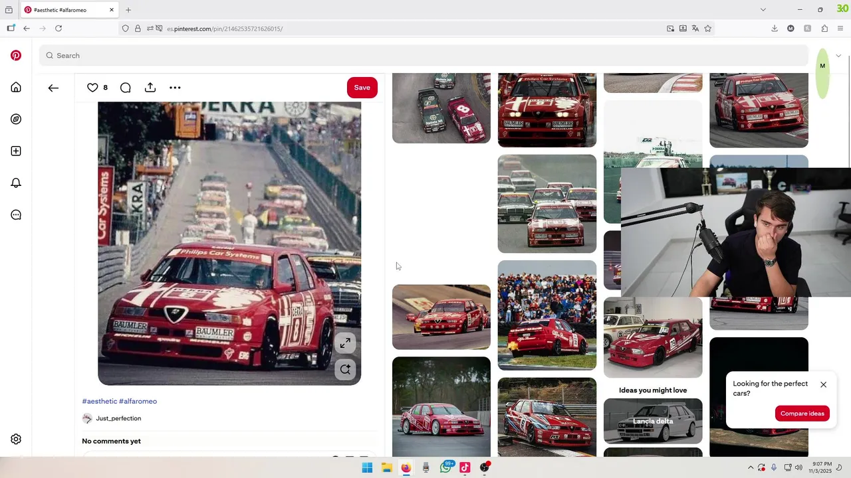Select the #aesthetic #alfaromeo browser tab

pyautogui.click(x=68, y=10)
